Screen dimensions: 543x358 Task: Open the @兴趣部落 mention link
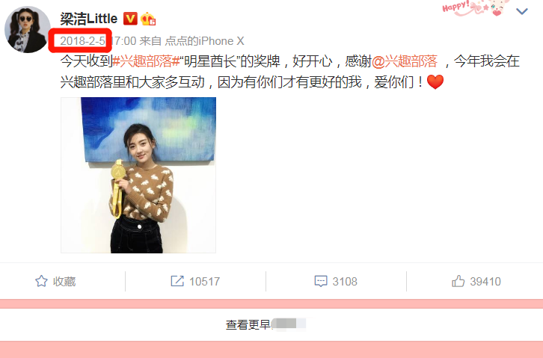405,61
